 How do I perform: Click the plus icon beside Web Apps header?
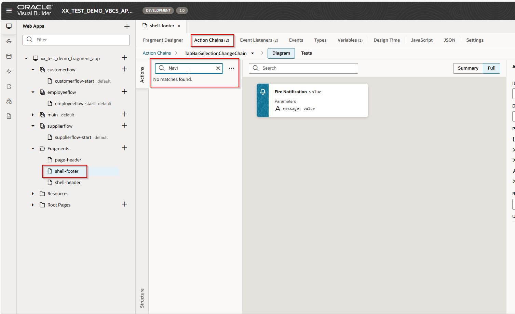coord(127,26)
